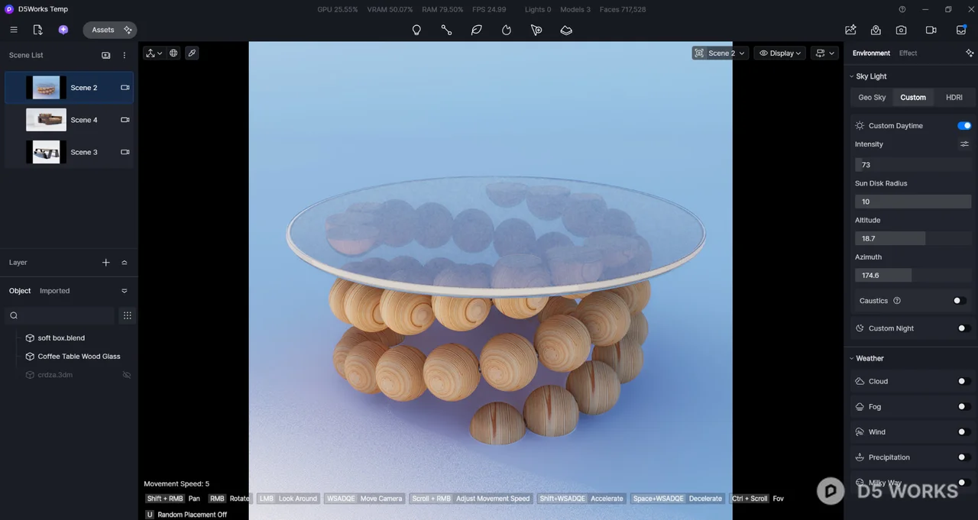This screenshot has height=520, width=978.
Task: Open the axis gizmo dropdown
Action: [x=154, y=53]
